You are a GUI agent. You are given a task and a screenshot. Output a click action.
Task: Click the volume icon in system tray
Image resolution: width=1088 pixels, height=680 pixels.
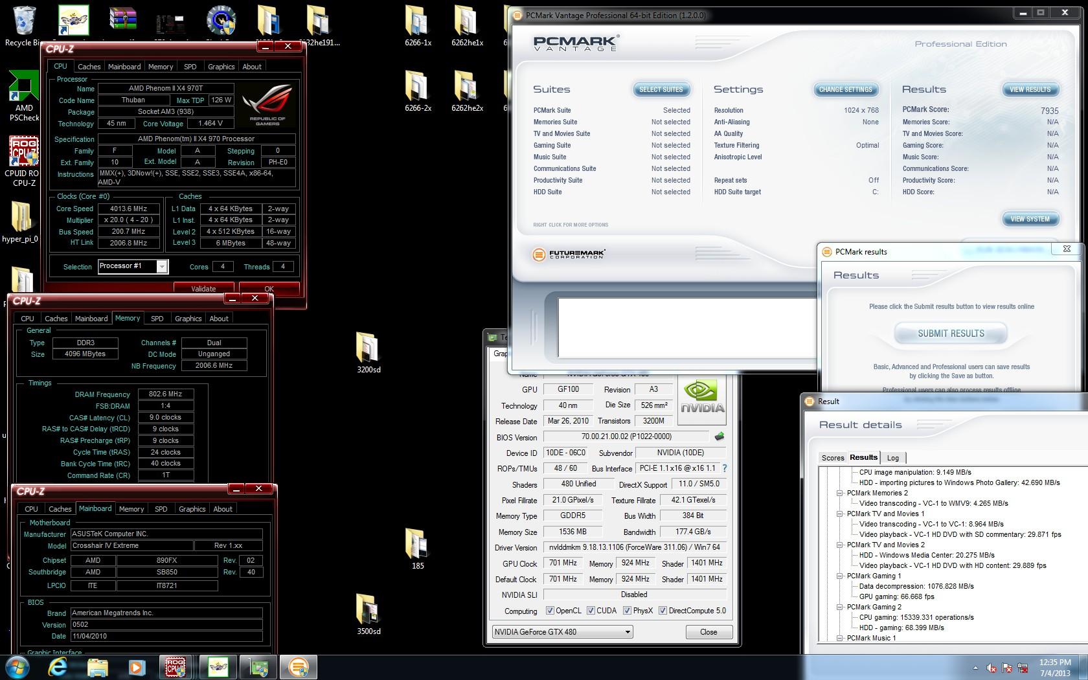tap(992, 668)
